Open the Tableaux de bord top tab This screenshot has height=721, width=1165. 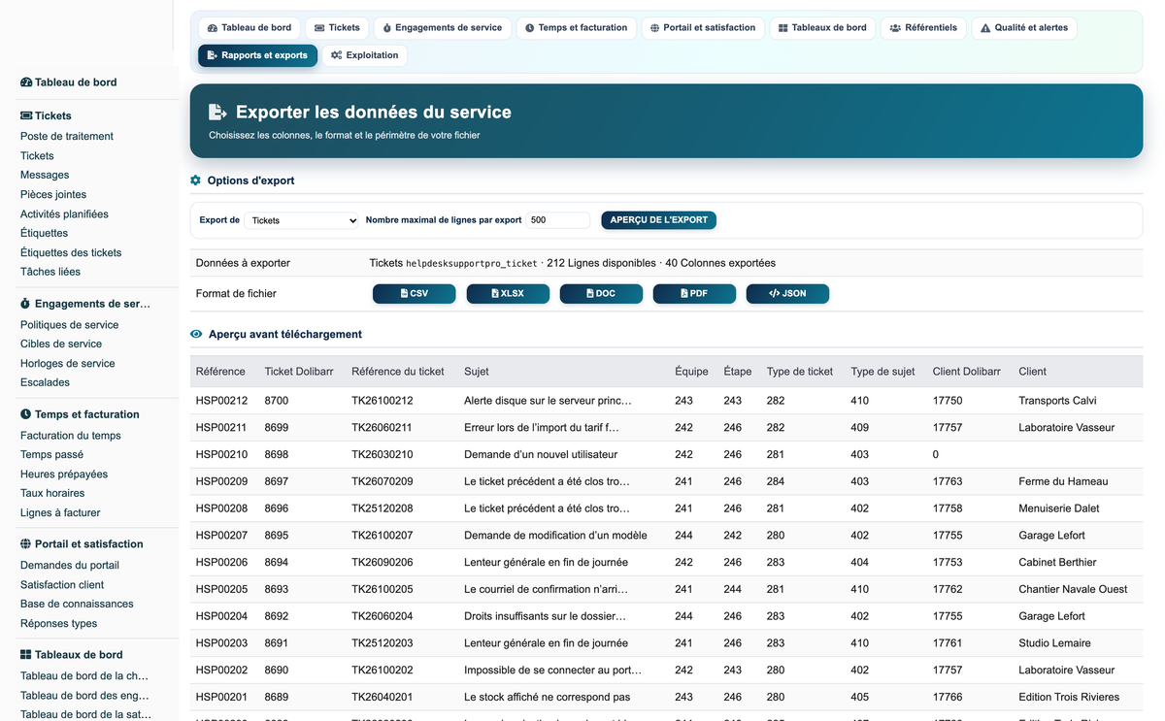(x=822, y=28)
